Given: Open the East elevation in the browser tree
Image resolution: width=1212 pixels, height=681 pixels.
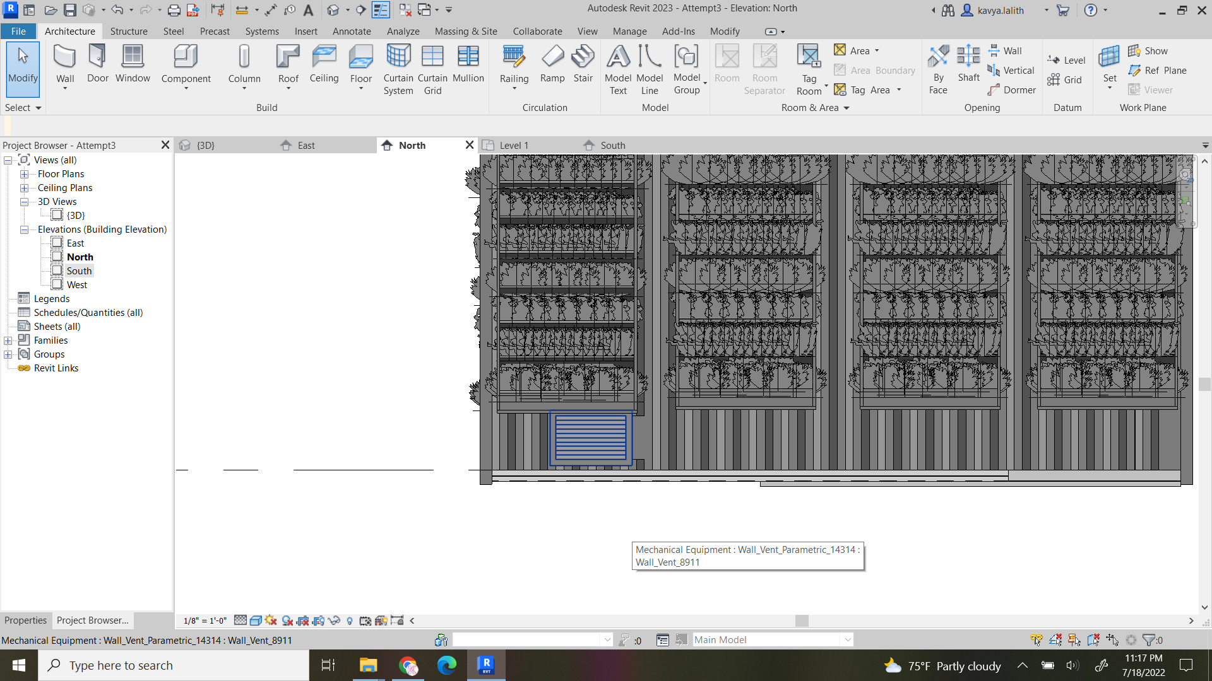Looking at the screenshot, I should 75,243.
